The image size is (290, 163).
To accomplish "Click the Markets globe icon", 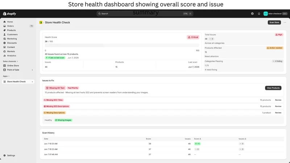I will 5,51.
